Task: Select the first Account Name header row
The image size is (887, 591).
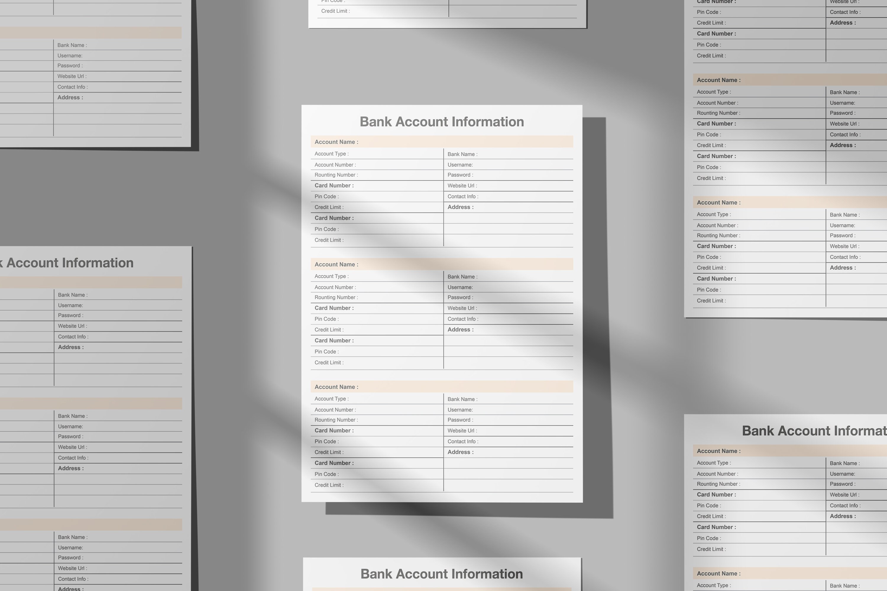Action: [441, 142]
